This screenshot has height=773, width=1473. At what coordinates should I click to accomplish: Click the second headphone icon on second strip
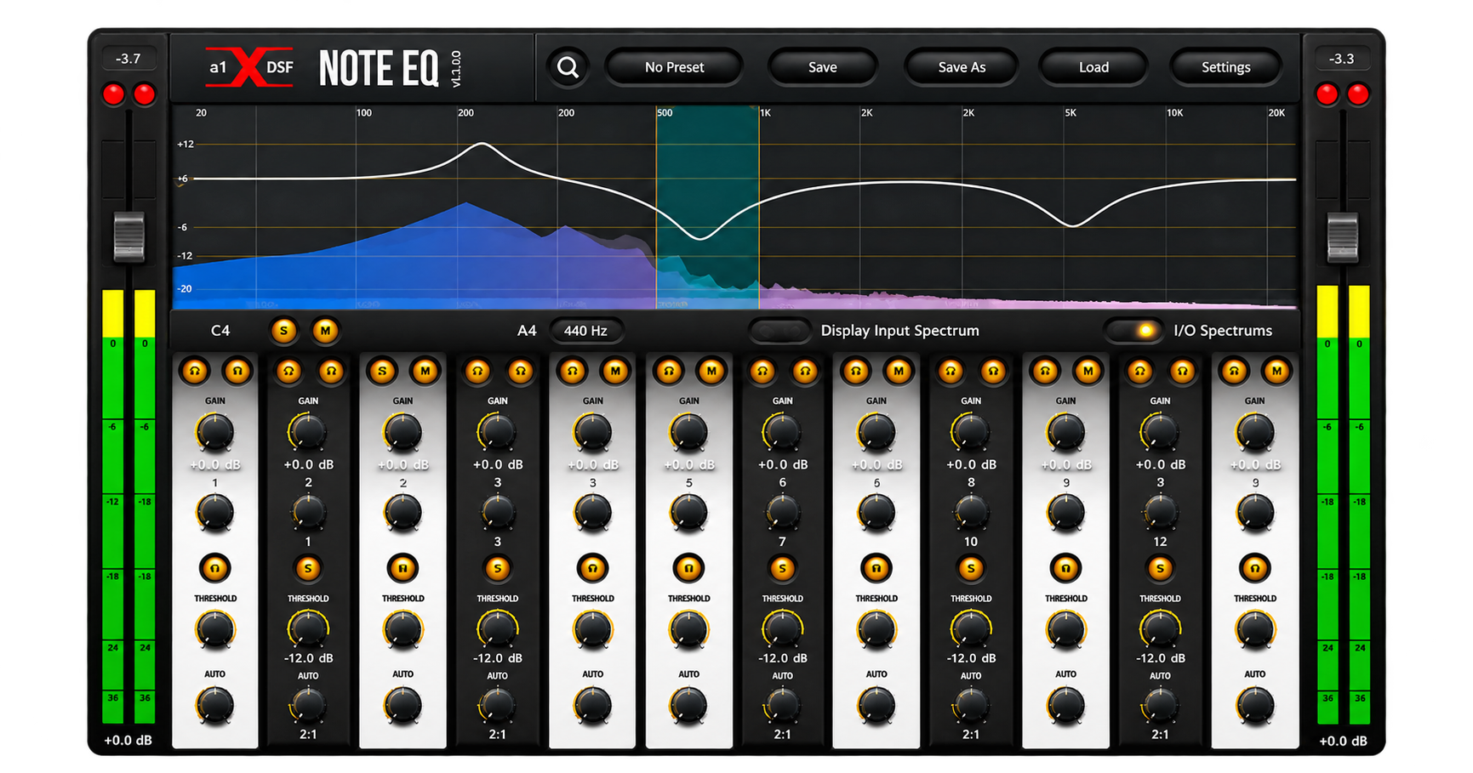(x=331, y=371)
